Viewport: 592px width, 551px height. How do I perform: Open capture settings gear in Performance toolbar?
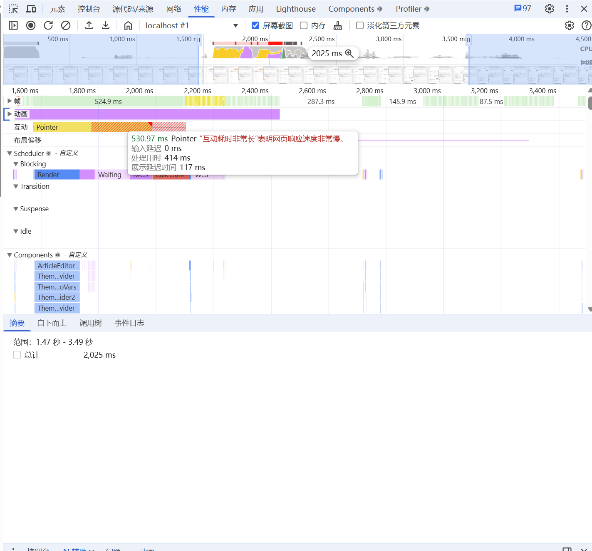click(570, 25)
